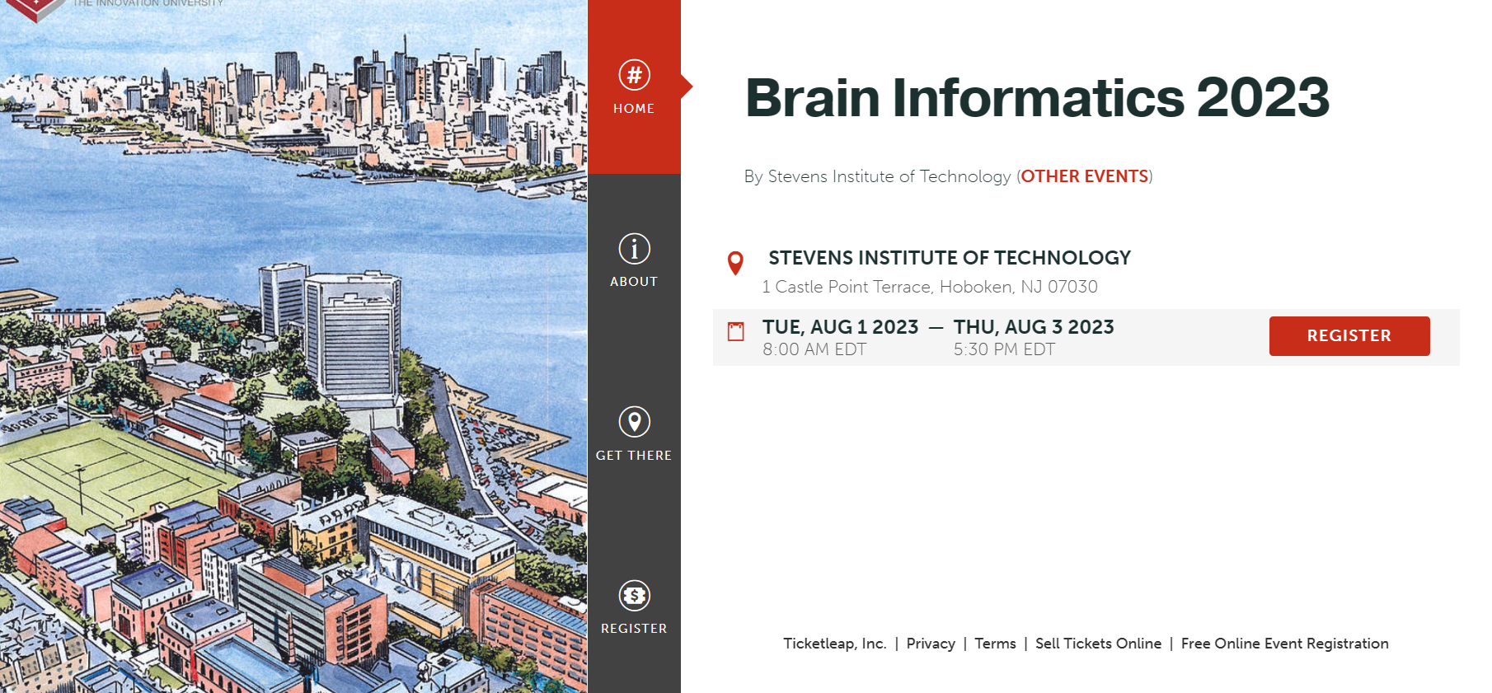Open the Free Online Event Registration link
The width and height of the screenshot is (1492, 693).
(1285, 644)
